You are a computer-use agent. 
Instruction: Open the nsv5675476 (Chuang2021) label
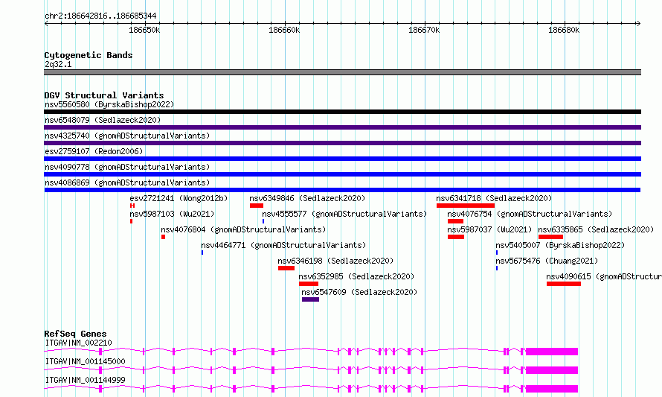point(547,261)
